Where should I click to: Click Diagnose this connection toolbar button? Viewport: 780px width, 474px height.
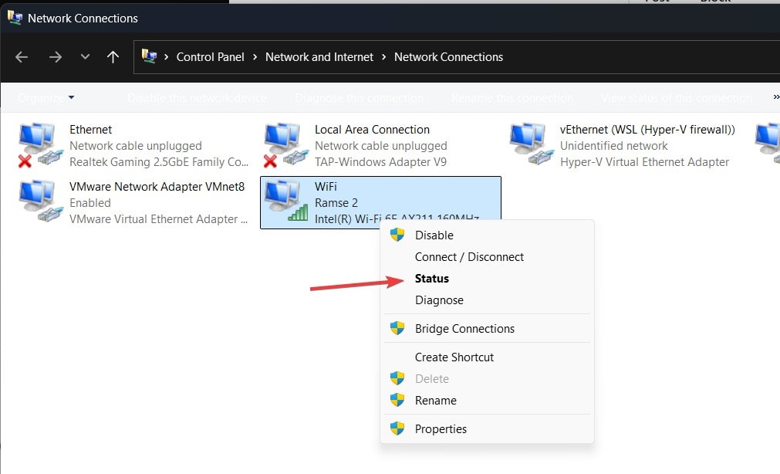coord(359,98)
